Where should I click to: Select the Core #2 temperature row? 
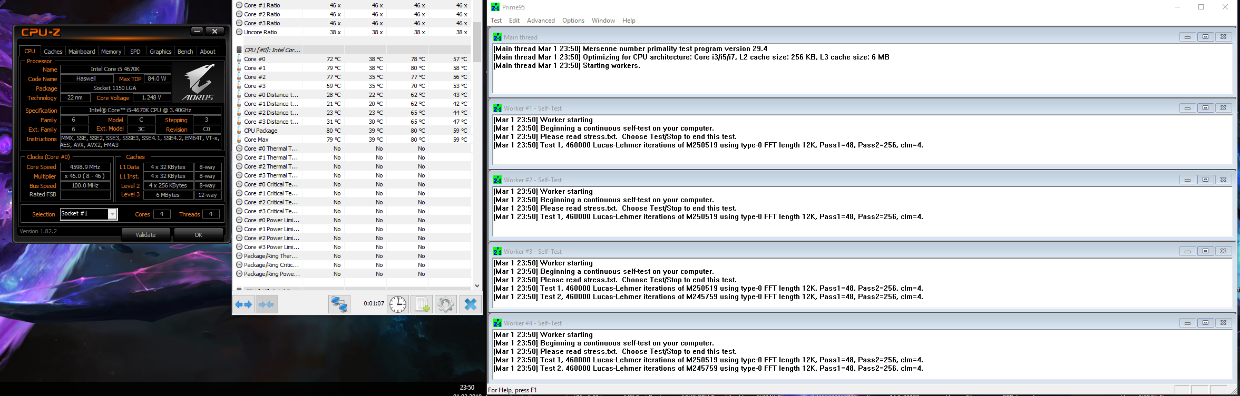352,77
